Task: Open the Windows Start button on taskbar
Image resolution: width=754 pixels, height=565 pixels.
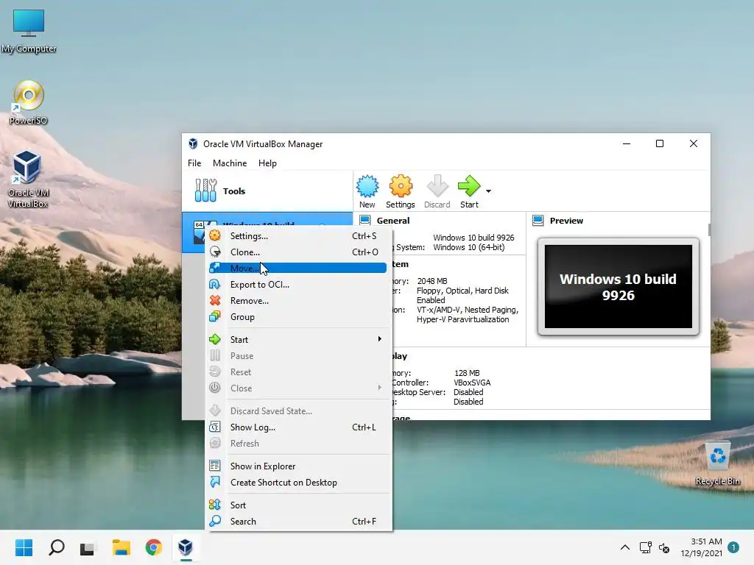Action: 24,547
